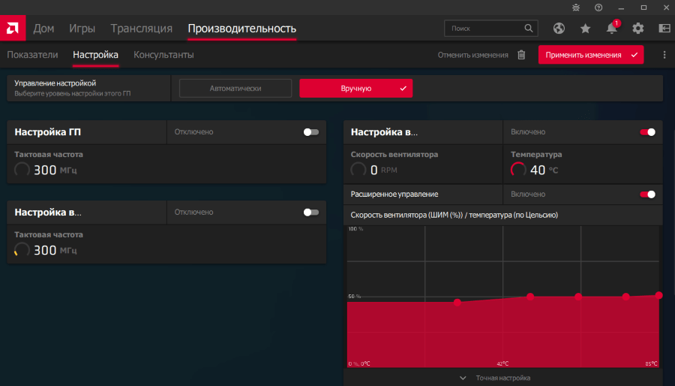Screen dimensions: 675x386
Task: Open the web browser globe icon
Action: click(x=559, y=29)
